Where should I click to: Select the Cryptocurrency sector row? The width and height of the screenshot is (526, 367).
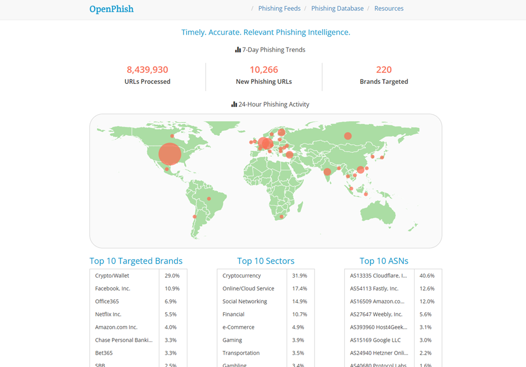pos(266,276)
